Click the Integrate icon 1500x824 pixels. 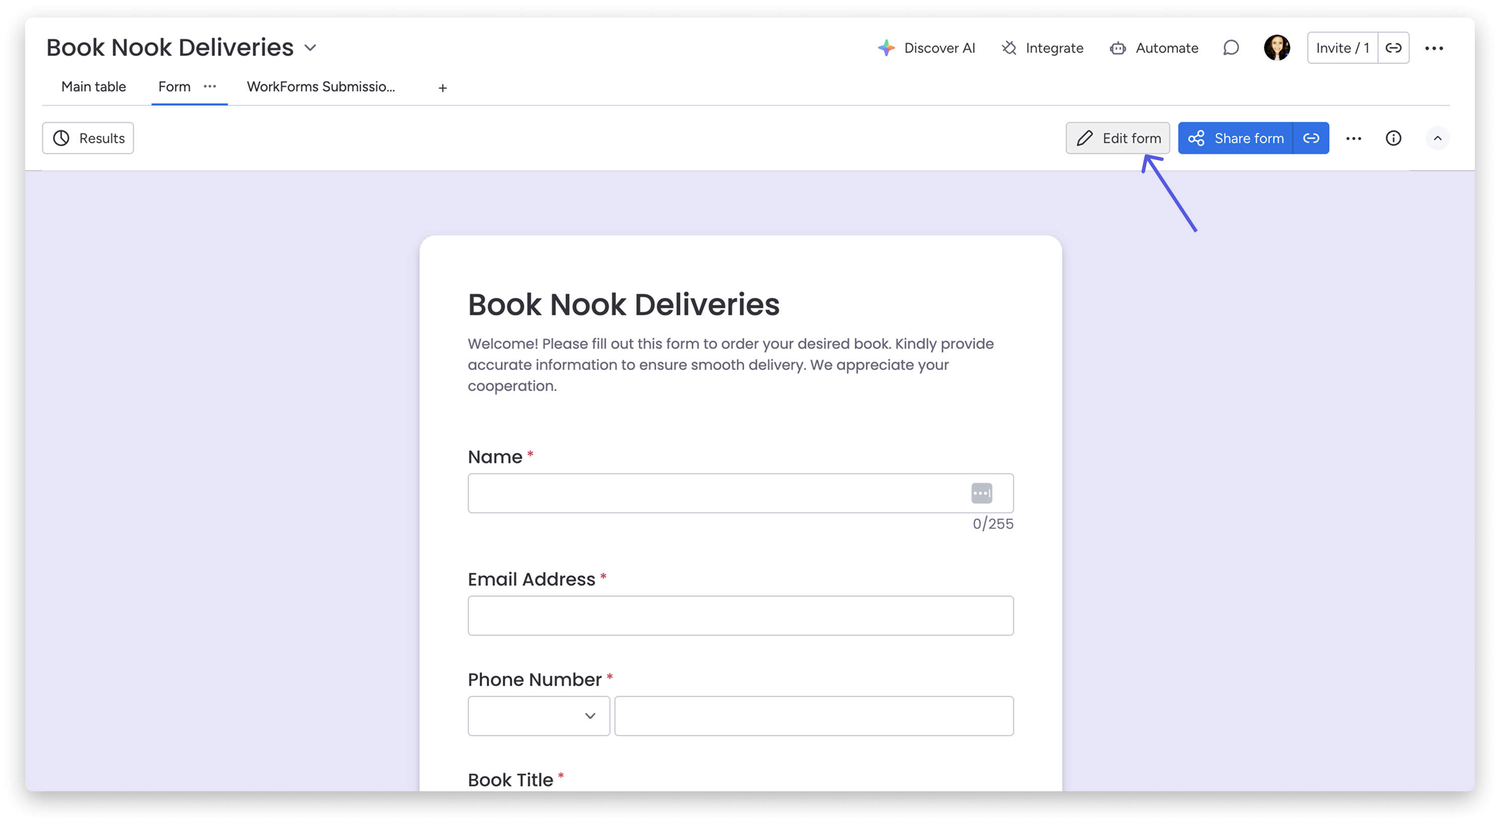tap(1009, 48)
